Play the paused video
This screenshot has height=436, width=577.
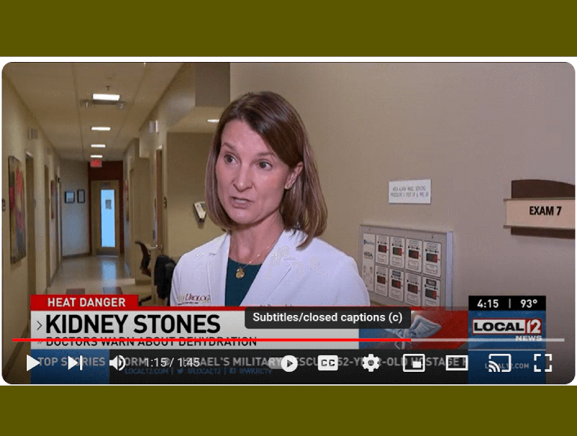pyautogui.click(x=32, y=363)
